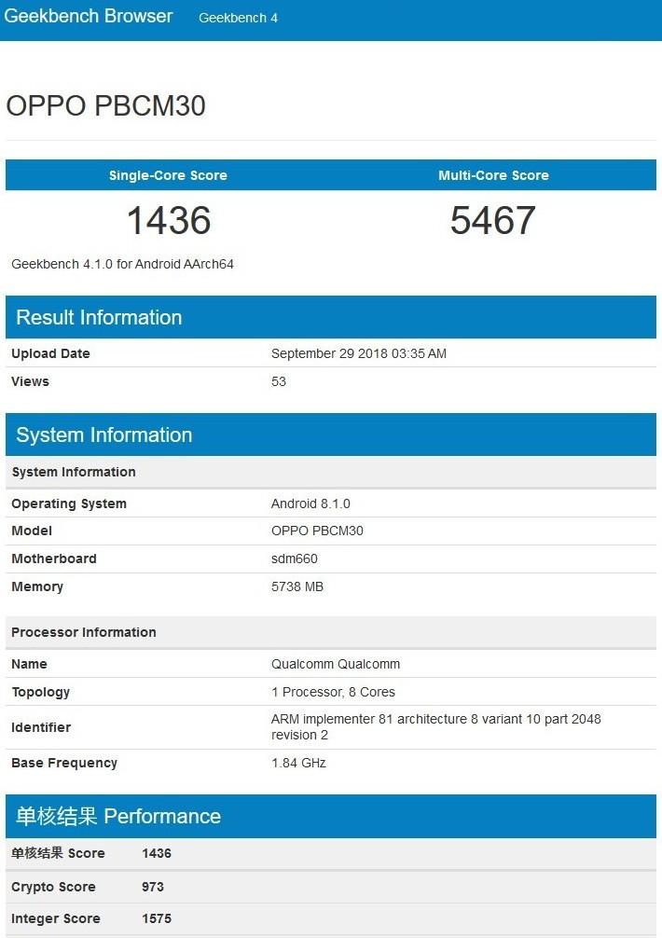Click the Views label
The image size is (662, 938).
[30, 381]
